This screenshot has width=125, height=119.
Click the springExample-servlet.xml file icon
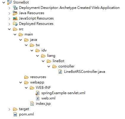pyautogui.click(x=38, y=93)
